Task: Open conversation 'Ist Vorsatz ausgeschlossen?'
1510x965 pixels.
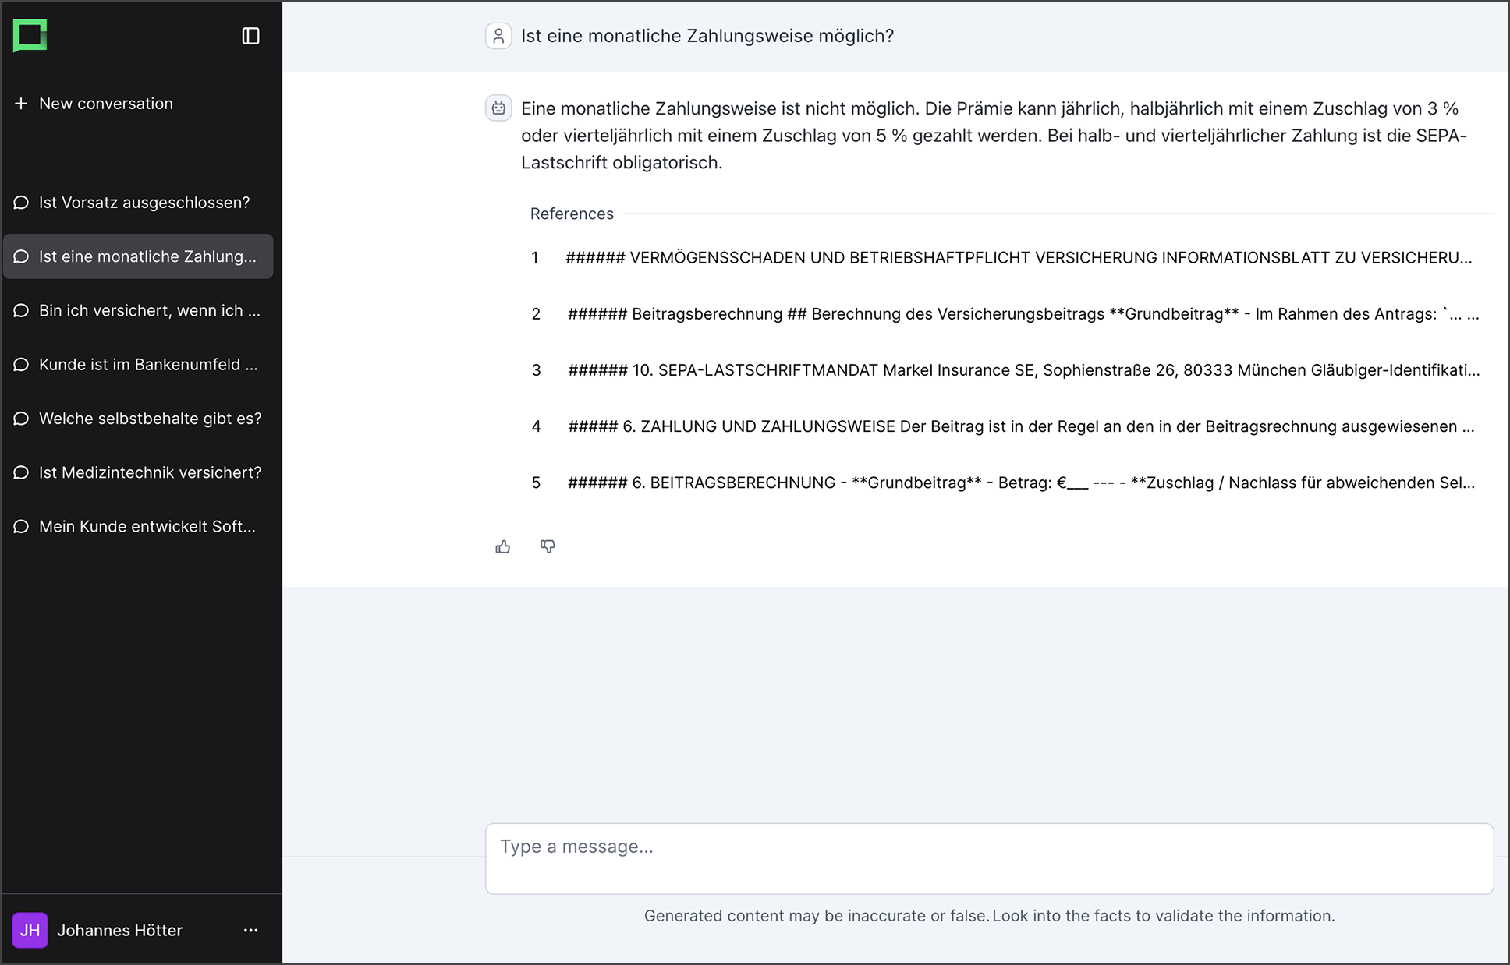Action: click(138, 203)
